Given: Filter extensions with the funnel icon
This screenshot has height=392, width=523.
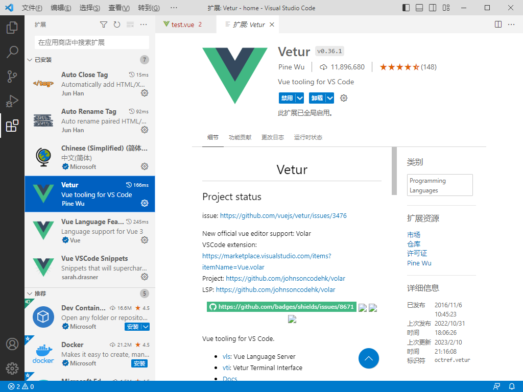Looking at the screenshot, I should (104, 24).
